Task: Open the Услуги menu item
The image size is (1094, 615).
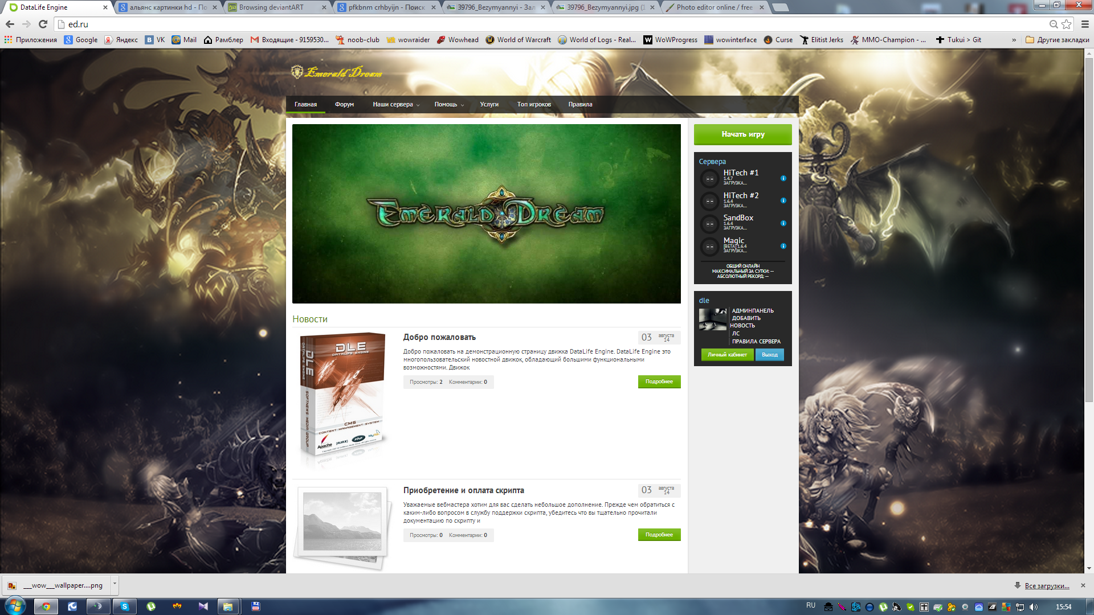Action: click(489, 104)
